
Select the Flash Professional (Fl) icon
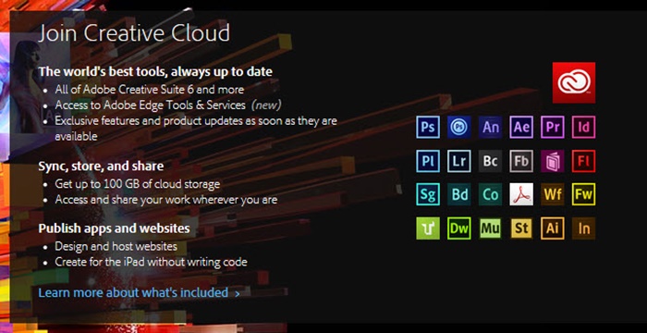click(584, 161)
